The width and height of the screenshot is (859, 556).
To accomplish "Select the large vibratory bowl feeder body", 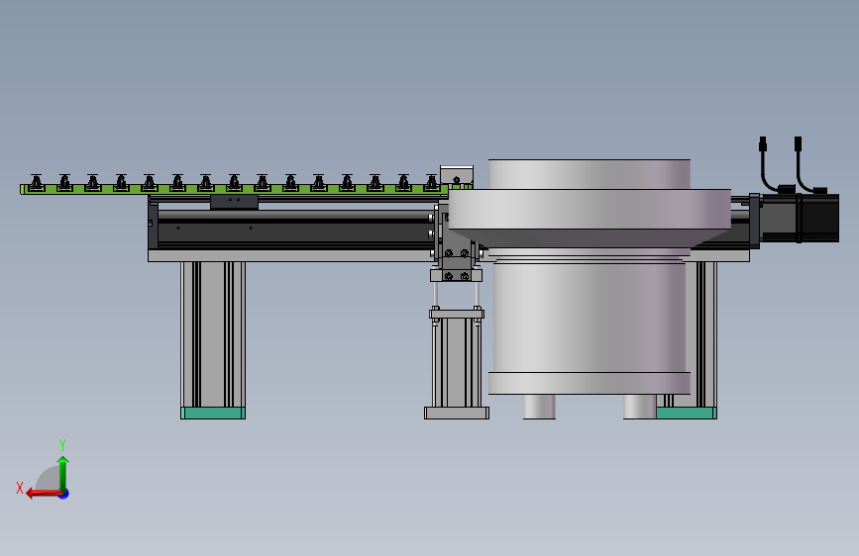I will pyautogui.click(x=590, y=318).
